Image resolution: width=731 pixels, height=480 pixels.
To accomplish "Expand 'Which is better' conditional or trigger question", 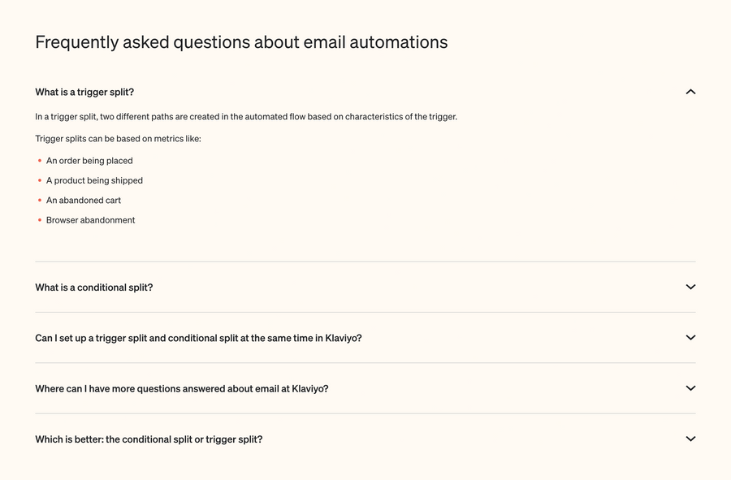I will pos(149,439).
